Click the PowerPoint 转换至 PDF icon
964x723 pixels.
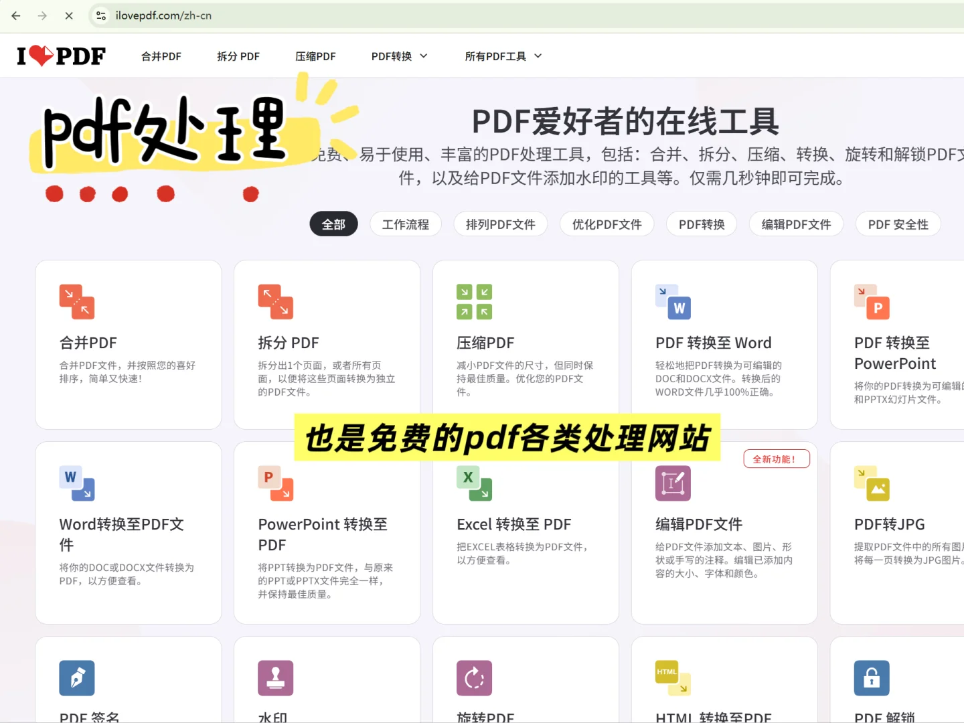tap(276, 483)
